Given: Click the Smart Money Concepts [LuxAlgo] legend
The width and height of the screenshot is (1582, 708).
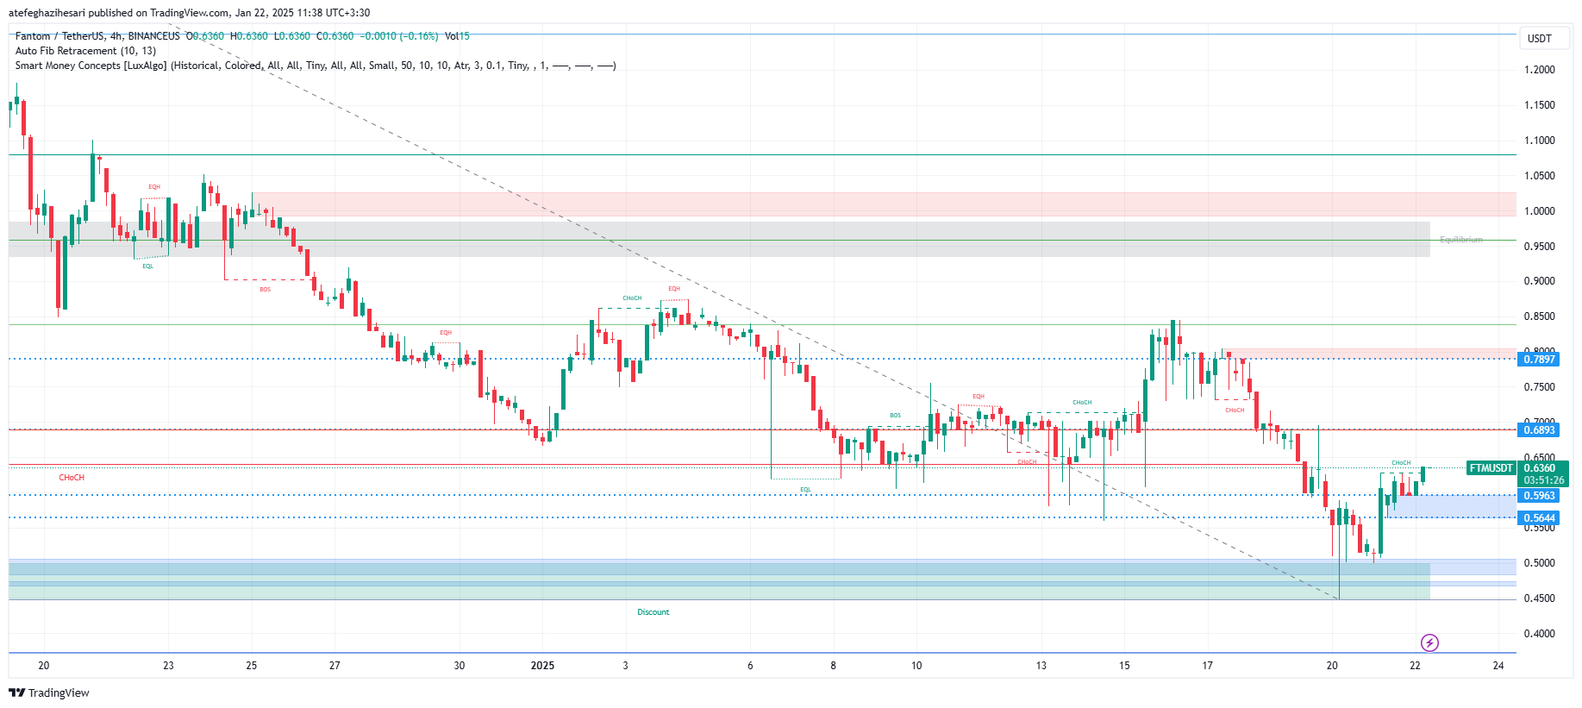Looking at the screenshot, I should click(x=316, y=66).
